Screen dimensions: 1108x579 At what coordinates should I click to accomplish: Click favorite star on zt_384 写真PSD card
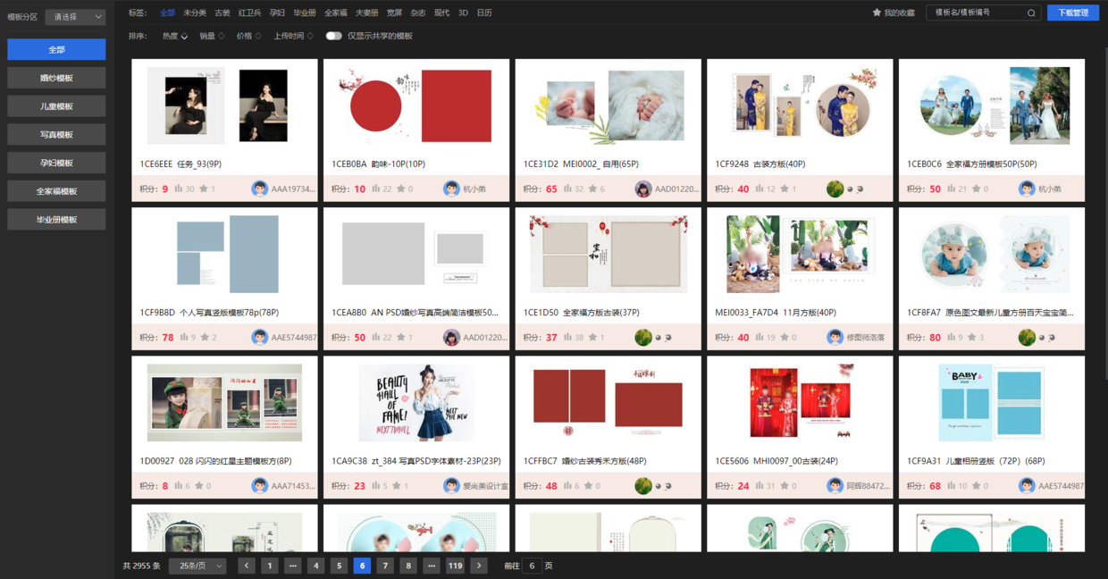pos(395,486)
